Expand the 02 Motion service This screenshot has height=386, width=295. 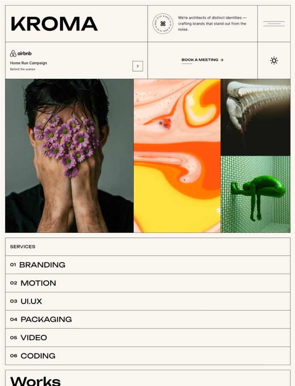click(147, 283)
